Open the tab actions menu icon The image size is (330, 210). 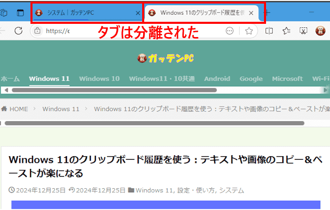point(20,13)
